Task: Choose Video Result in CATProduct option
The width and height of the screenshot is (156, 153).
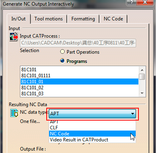Action: [x=92, y=140]
